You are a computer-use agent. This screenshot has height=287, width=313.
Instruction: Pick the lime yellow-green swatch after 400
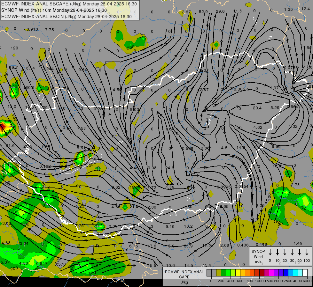pos(233,273)
